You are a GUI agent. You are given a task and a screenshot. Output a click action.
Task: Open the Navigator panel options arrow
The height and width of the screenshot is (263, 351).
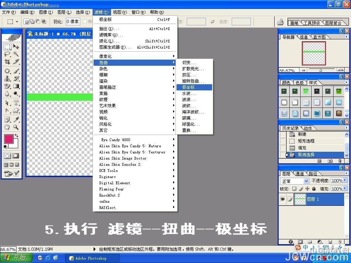[x=347, y=37]
